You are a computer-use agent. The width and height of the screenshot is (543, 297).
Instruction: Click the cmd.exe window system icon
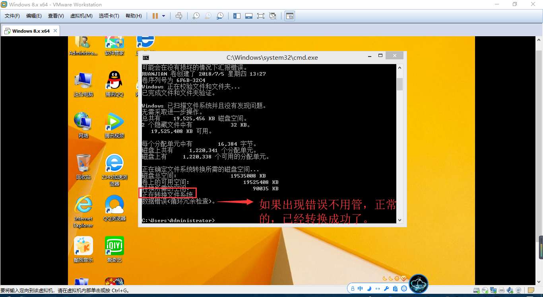146,57
